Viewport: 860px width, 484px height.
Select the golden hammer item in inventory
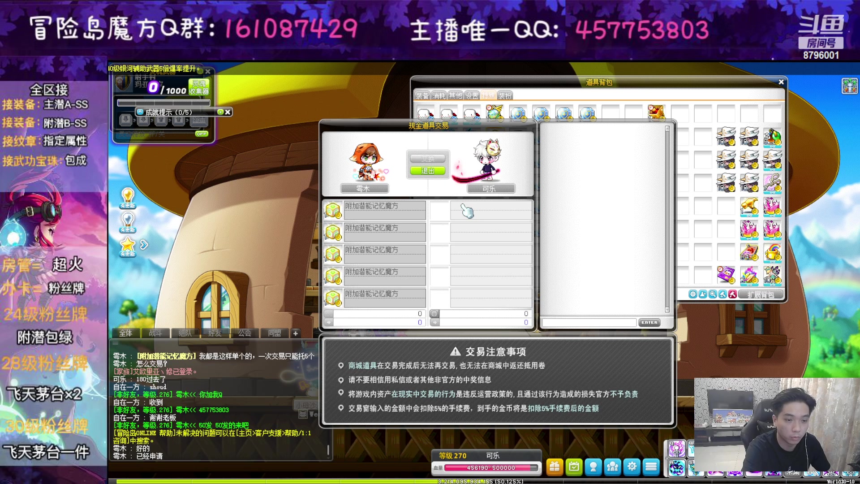click(749, 206)
